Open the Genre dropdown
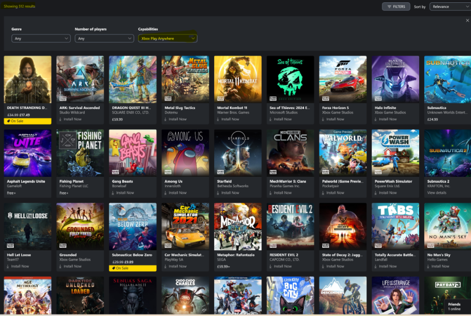Image resolution: width=471 pixels, height=316 pixels. click(x=41, y=39)
